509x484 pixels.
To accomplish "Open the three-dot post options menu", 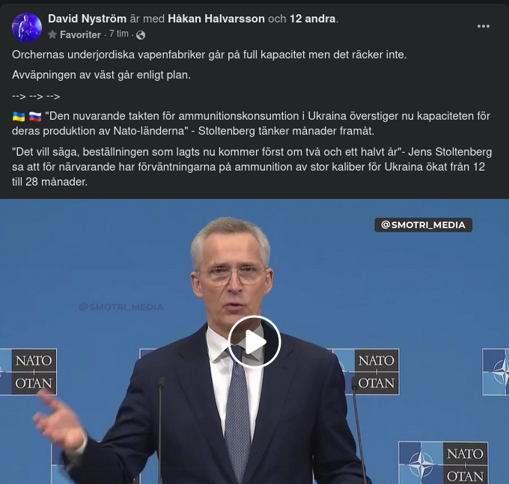I will (484, 26).
